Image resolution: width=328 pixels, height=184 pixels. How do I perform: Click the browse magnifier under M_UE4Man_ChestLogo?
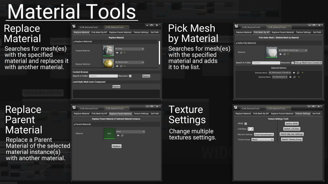pyautogui.click(x=284, y=54)
